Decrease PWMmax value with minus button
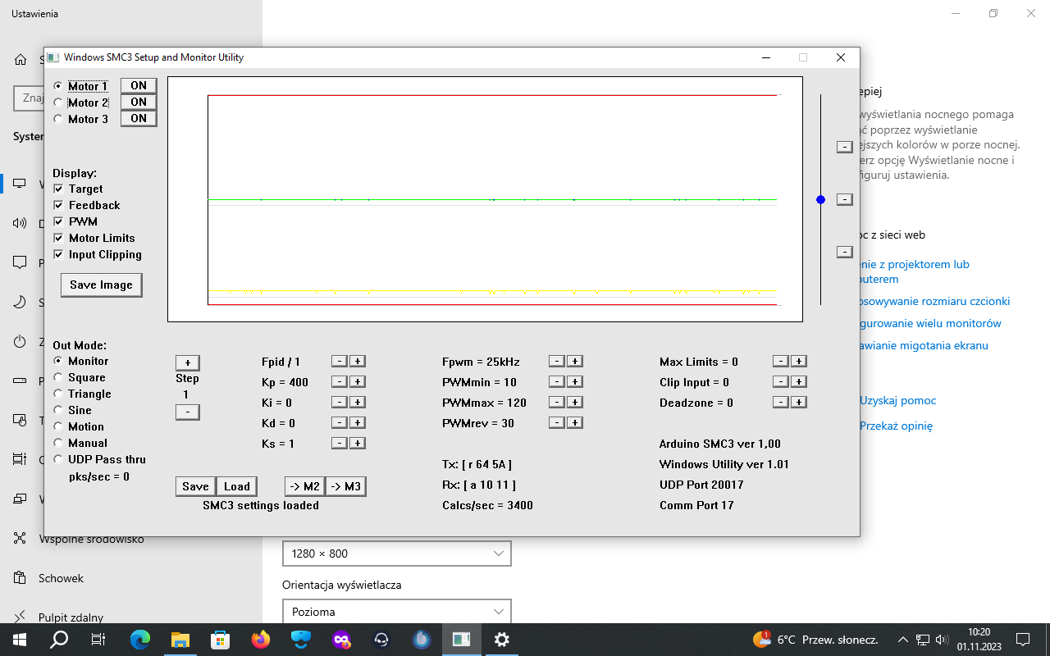Image resolution: width=1050 pixels, height=656 pixels. coord(556,403)
